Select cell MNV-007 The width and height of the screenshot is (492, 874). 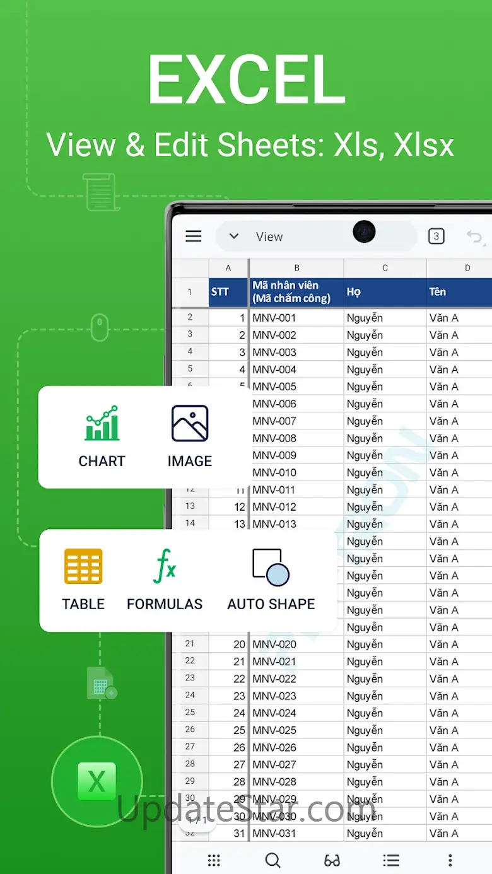[x=297, y=421]
